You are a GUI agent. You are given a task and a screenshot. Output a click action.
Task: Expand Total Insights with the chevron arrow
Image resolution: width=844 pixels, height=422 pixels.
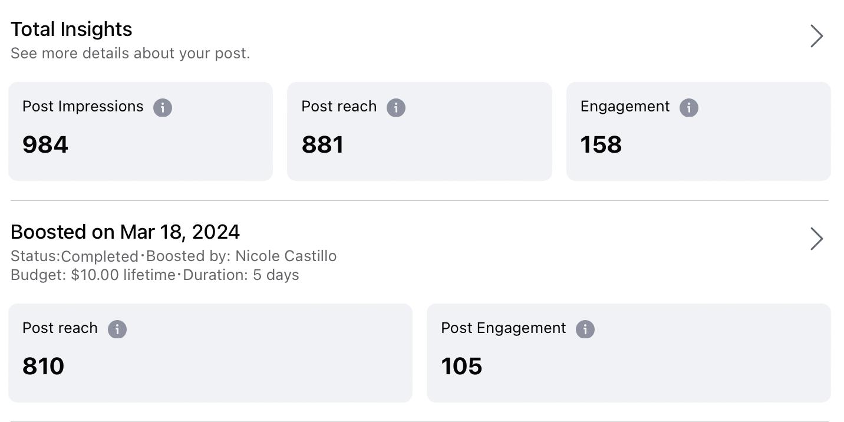816,36
